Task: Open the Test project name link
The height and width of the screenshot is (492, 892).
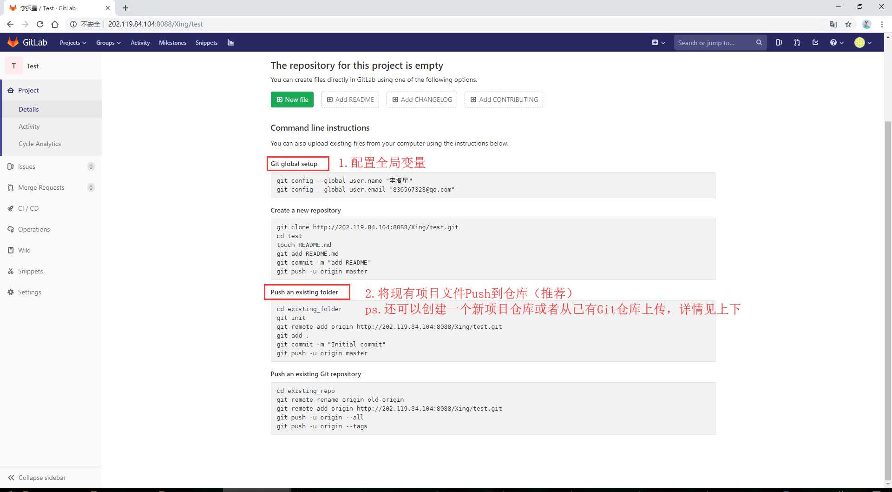Action: 33,66
